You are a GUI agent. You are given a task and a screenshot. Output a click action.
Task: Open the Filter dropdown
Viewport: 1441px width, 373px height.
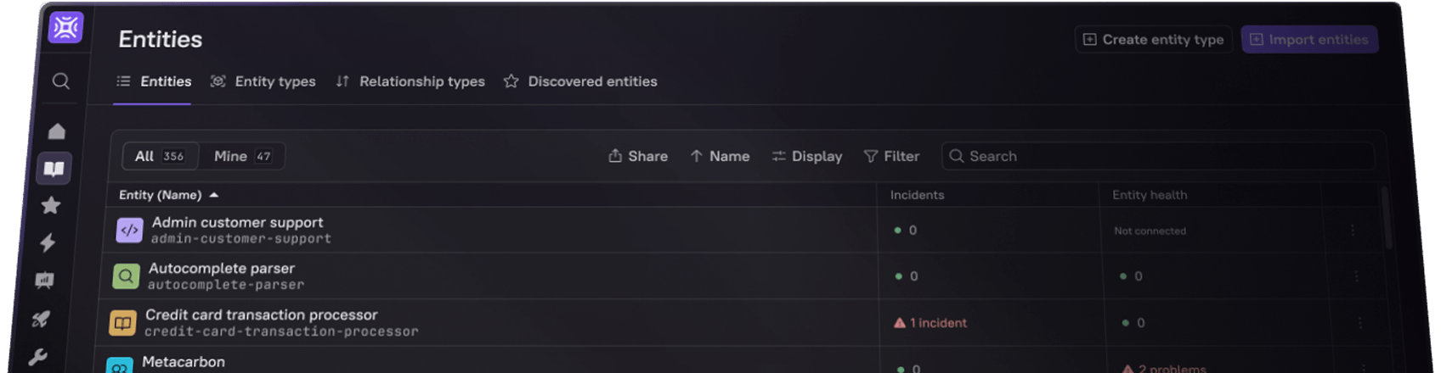[891, 156]
